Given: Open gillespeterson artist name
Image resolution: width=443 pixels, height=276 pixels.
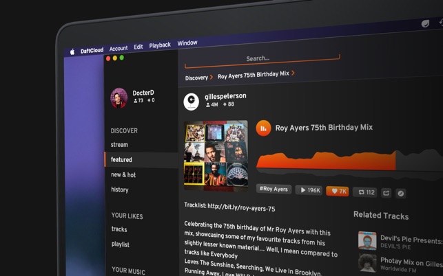Looking at the screenshot, I should (225, 96).
